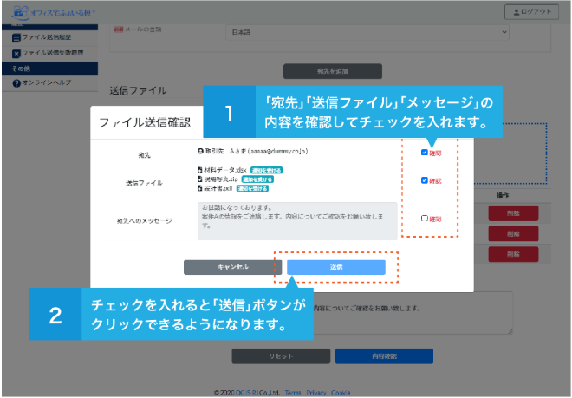Click the ファイル送信失敗履歴 X icon
The width and height of the screenshot is (572, 398).
point(16,54)
